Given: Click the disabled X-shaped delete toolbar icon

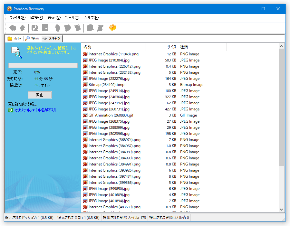Looking at the screenshot, I should (x=100, y=28).
